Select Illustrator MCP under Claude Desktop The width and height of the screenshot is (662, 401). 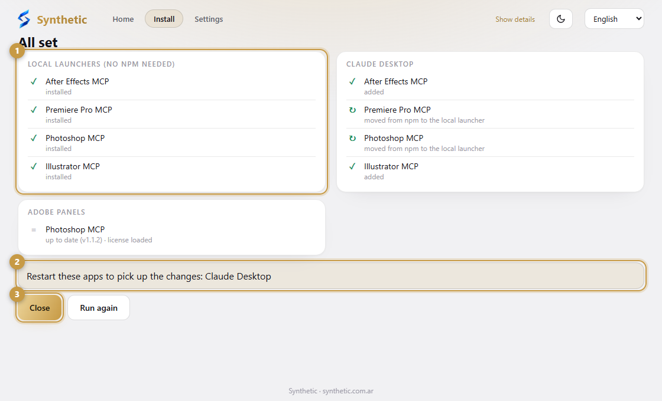tap(490, 170)
